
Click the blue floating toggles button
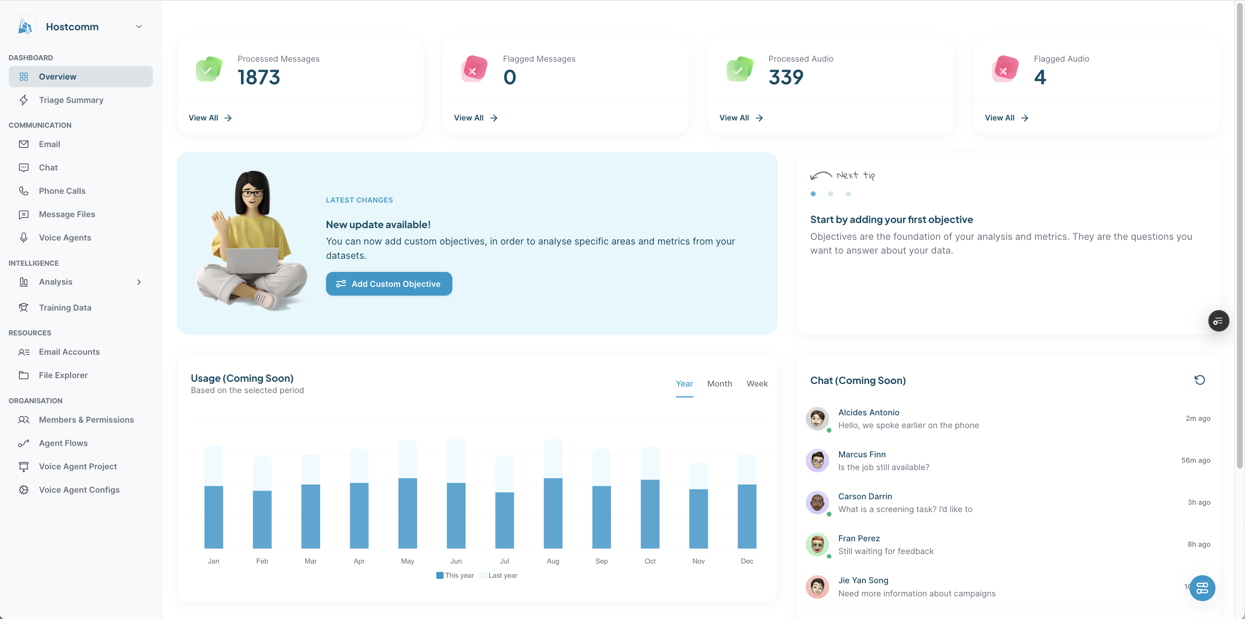[1202, 588]
